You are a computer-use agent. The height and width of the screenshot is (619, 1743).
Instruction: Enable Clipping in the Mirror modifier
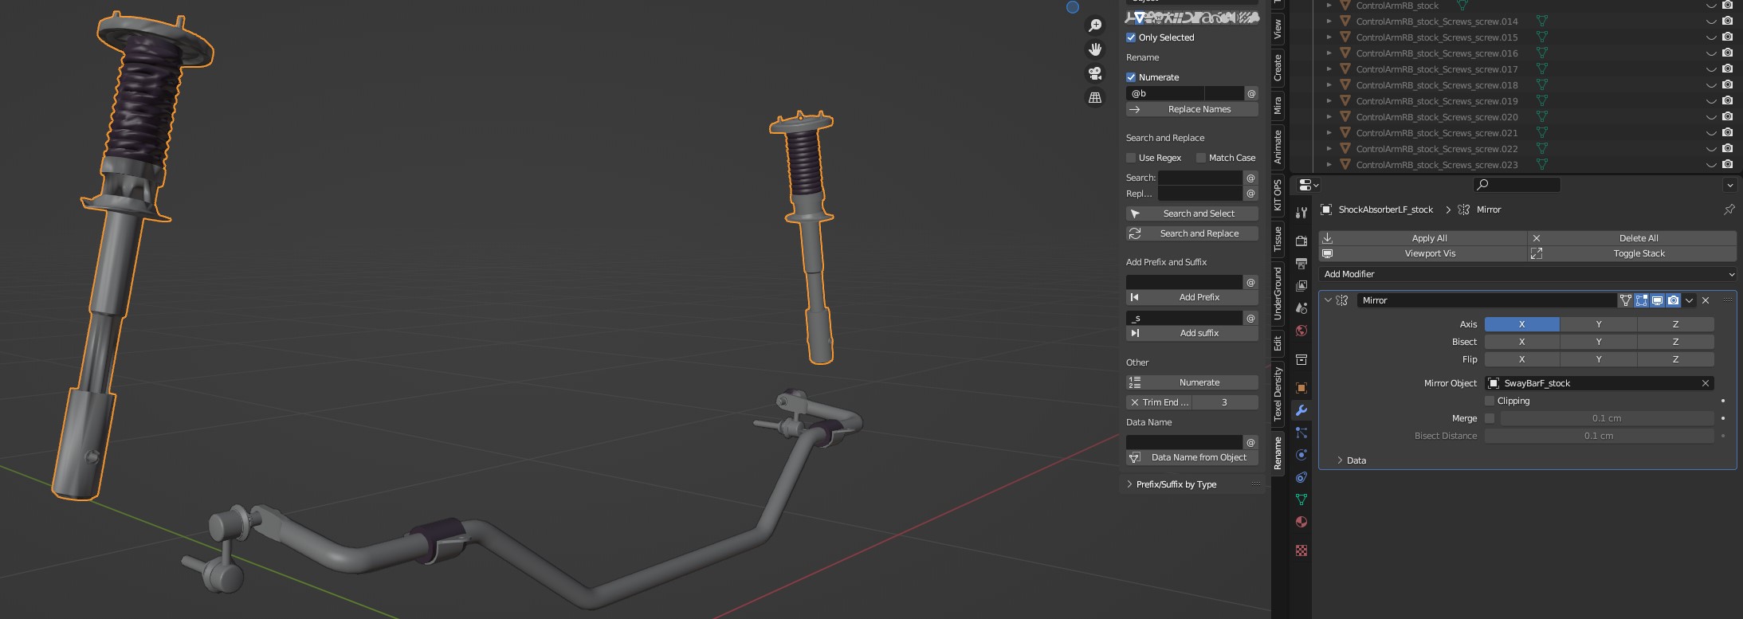[1490, 401]
